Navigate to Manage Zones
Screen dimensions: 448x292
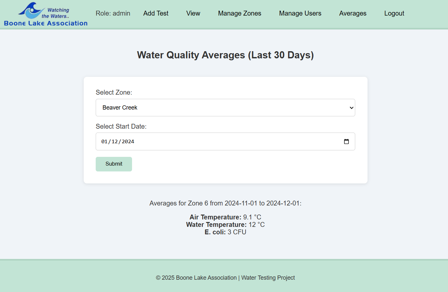[x=239, y=13]
